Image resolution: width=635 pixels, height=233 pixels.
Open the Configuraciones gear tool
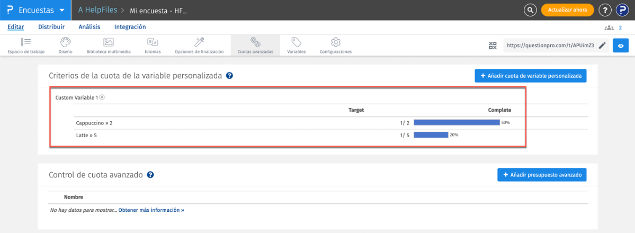point(335,46)
